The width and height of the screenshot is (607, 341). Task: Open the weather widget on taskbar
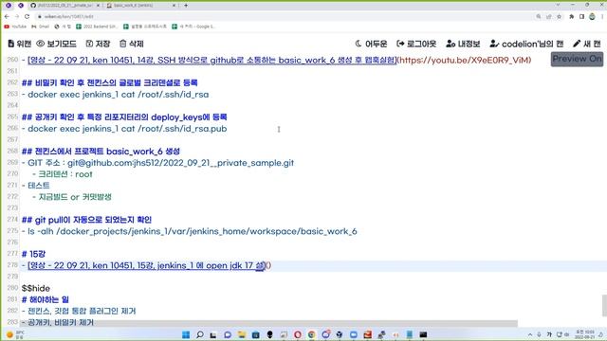(15, 334)
